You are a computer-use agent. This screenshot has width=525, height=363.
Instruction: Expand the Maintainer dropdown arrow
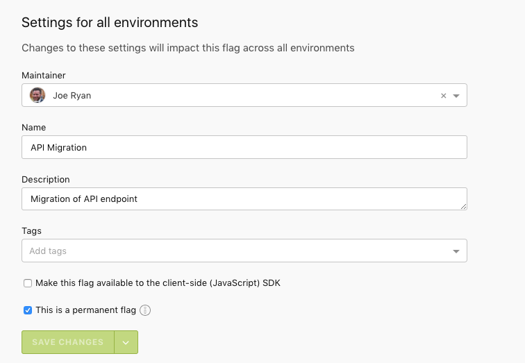(456, 96)
